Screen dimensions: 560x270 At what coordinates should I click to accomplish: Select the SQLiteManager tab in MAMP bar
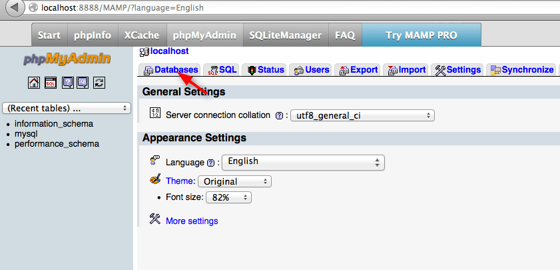286,35
